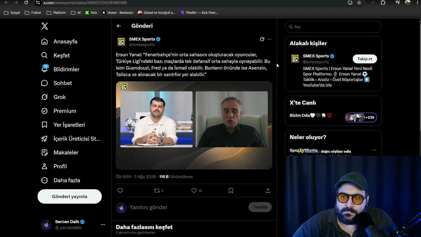The image size is (421, 237).
Task: Open İçerik Üreticisi St... in the sidebar
Action: pyautogui.click(x=71, y=139)
